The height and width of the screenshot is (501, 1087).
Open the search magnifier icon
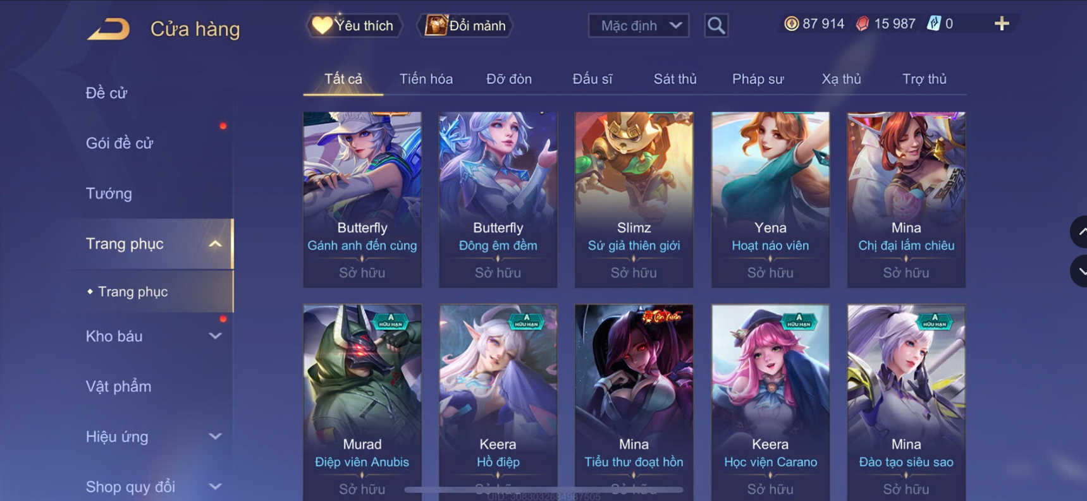click(716, 26)
